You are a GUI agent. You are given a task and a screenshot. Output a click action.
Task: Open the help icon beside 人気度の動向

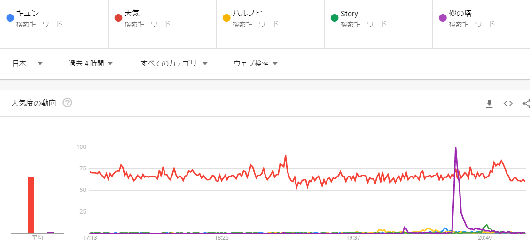click(67, 103)
